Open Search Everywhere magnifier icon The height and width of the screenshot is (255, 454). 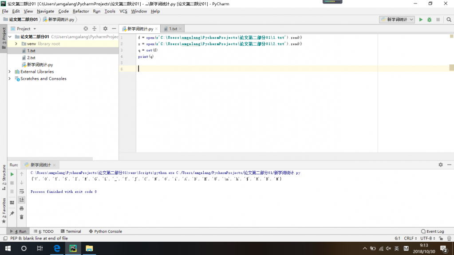click(x=449, y=20)
